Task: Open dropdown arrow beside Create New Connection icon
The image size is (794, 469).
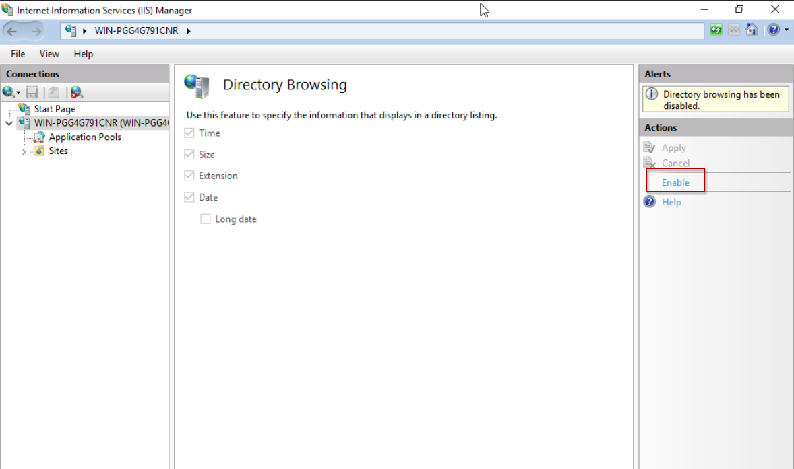Action: pyautogui.click(x=18, y=93)
